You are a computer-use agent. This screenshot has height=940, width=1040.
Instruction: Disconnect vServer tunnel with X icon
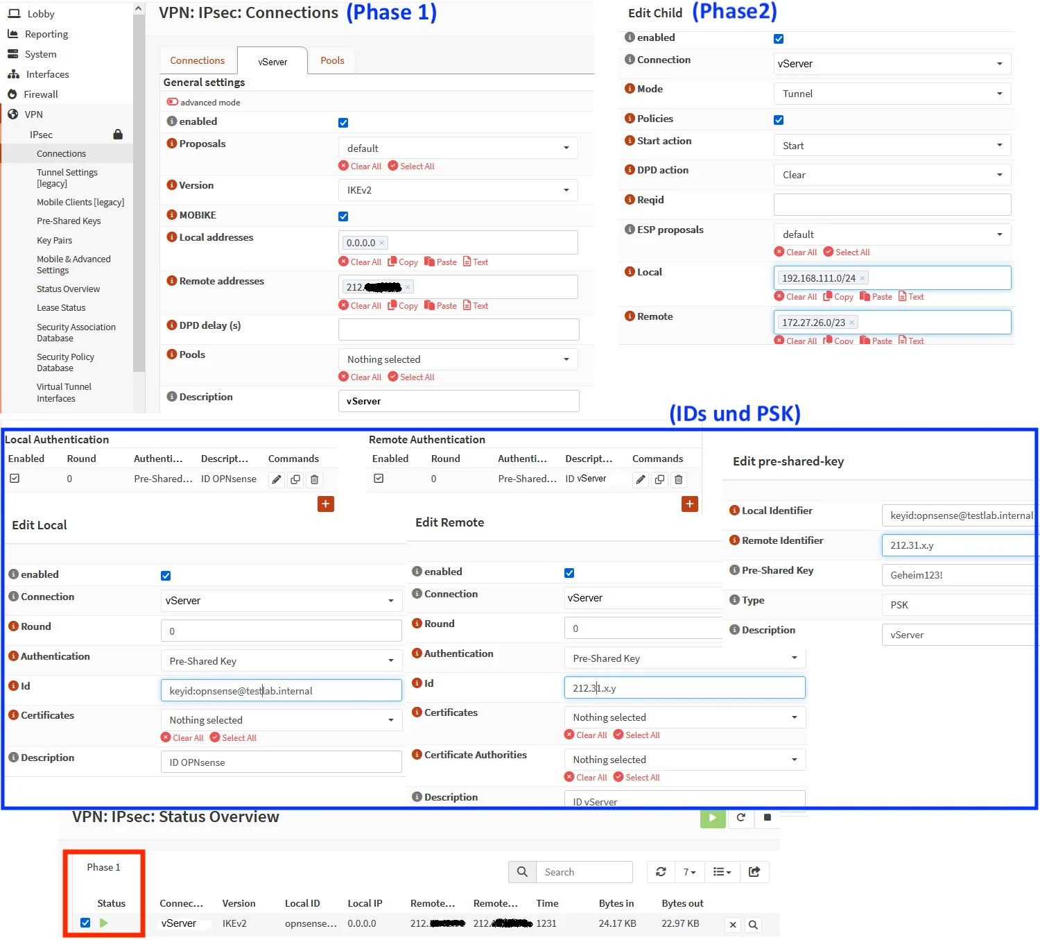point(733,925)
